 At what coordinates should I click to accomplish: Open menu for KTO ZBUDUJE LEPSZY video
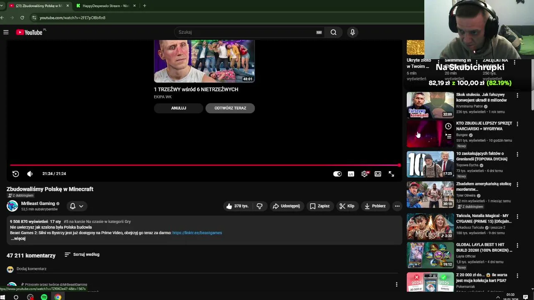pyautogui.click(x=517, y=124)
